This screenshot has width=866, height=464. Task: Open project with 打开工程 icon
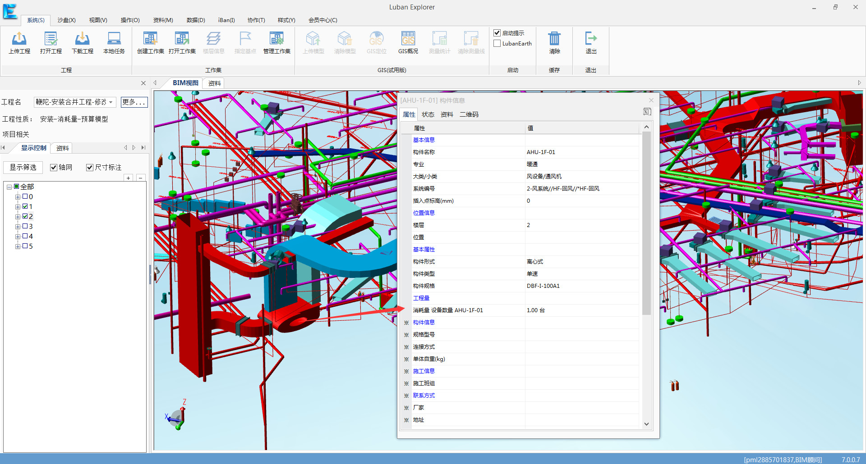coord(51,39)
